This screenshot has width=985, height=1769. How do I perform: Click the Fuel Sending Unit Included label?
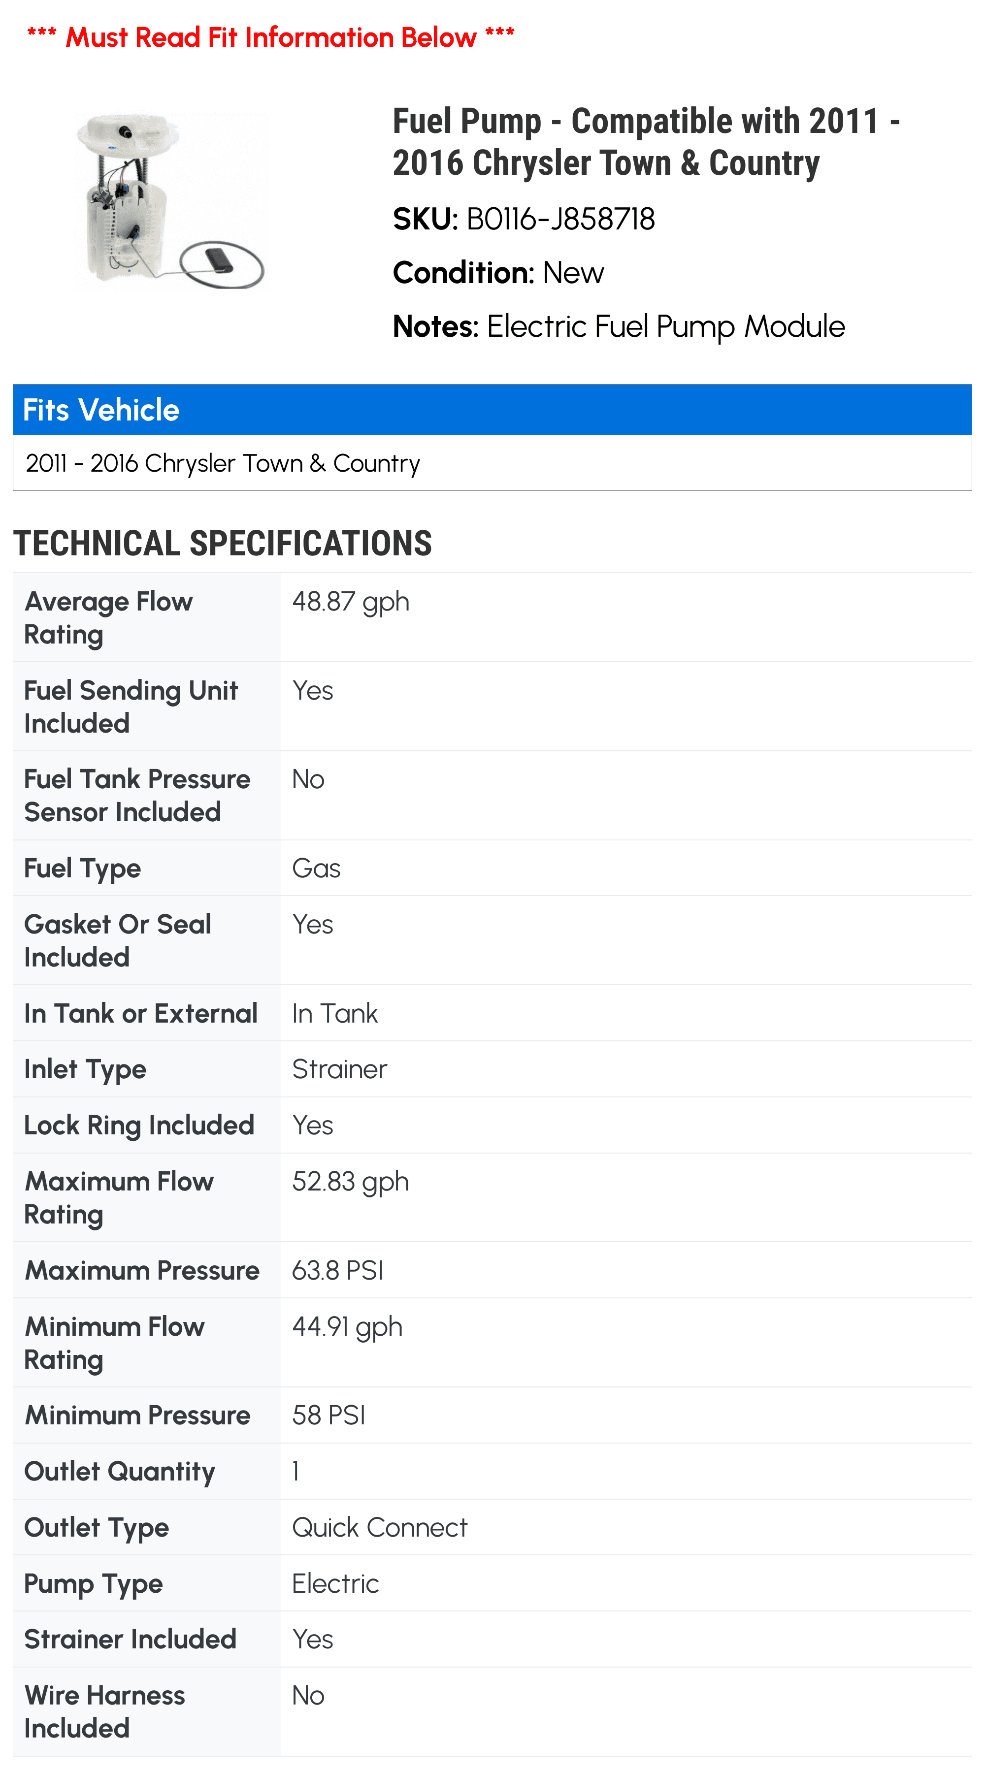(x=131, y=707)
